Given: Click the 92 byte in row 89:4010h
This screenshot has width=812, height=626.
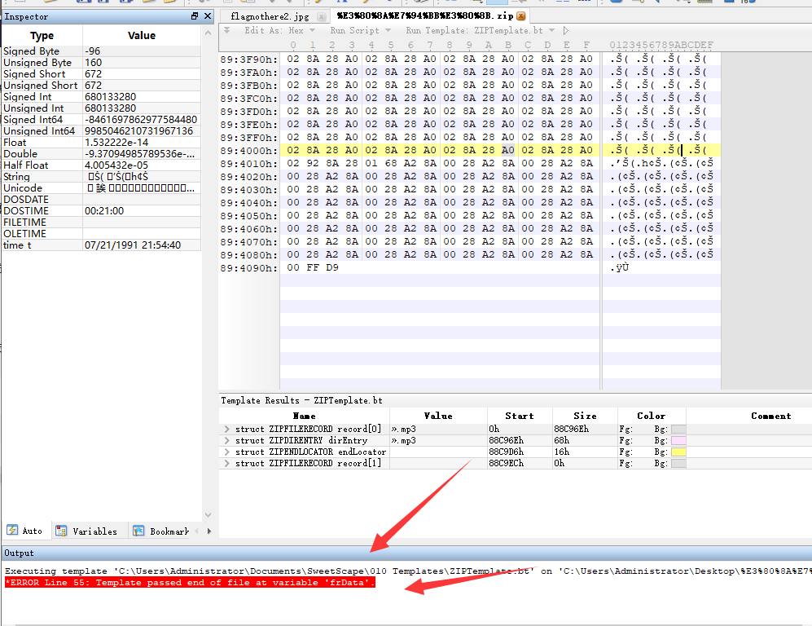Looking at the screenshot, I should pyautogui.click(x=313, y=163).
